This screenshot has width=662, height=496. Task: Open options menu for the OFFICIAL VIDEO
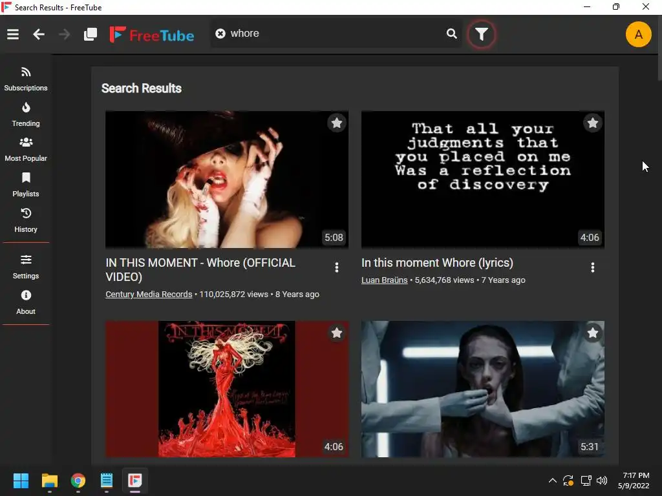(336, 267)
